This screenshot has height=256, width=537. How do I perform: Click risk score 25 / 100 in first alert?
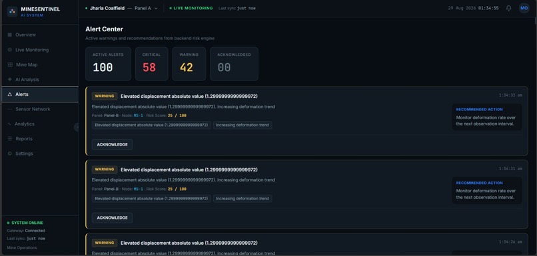pyautogui.click(x=177, y=116)
